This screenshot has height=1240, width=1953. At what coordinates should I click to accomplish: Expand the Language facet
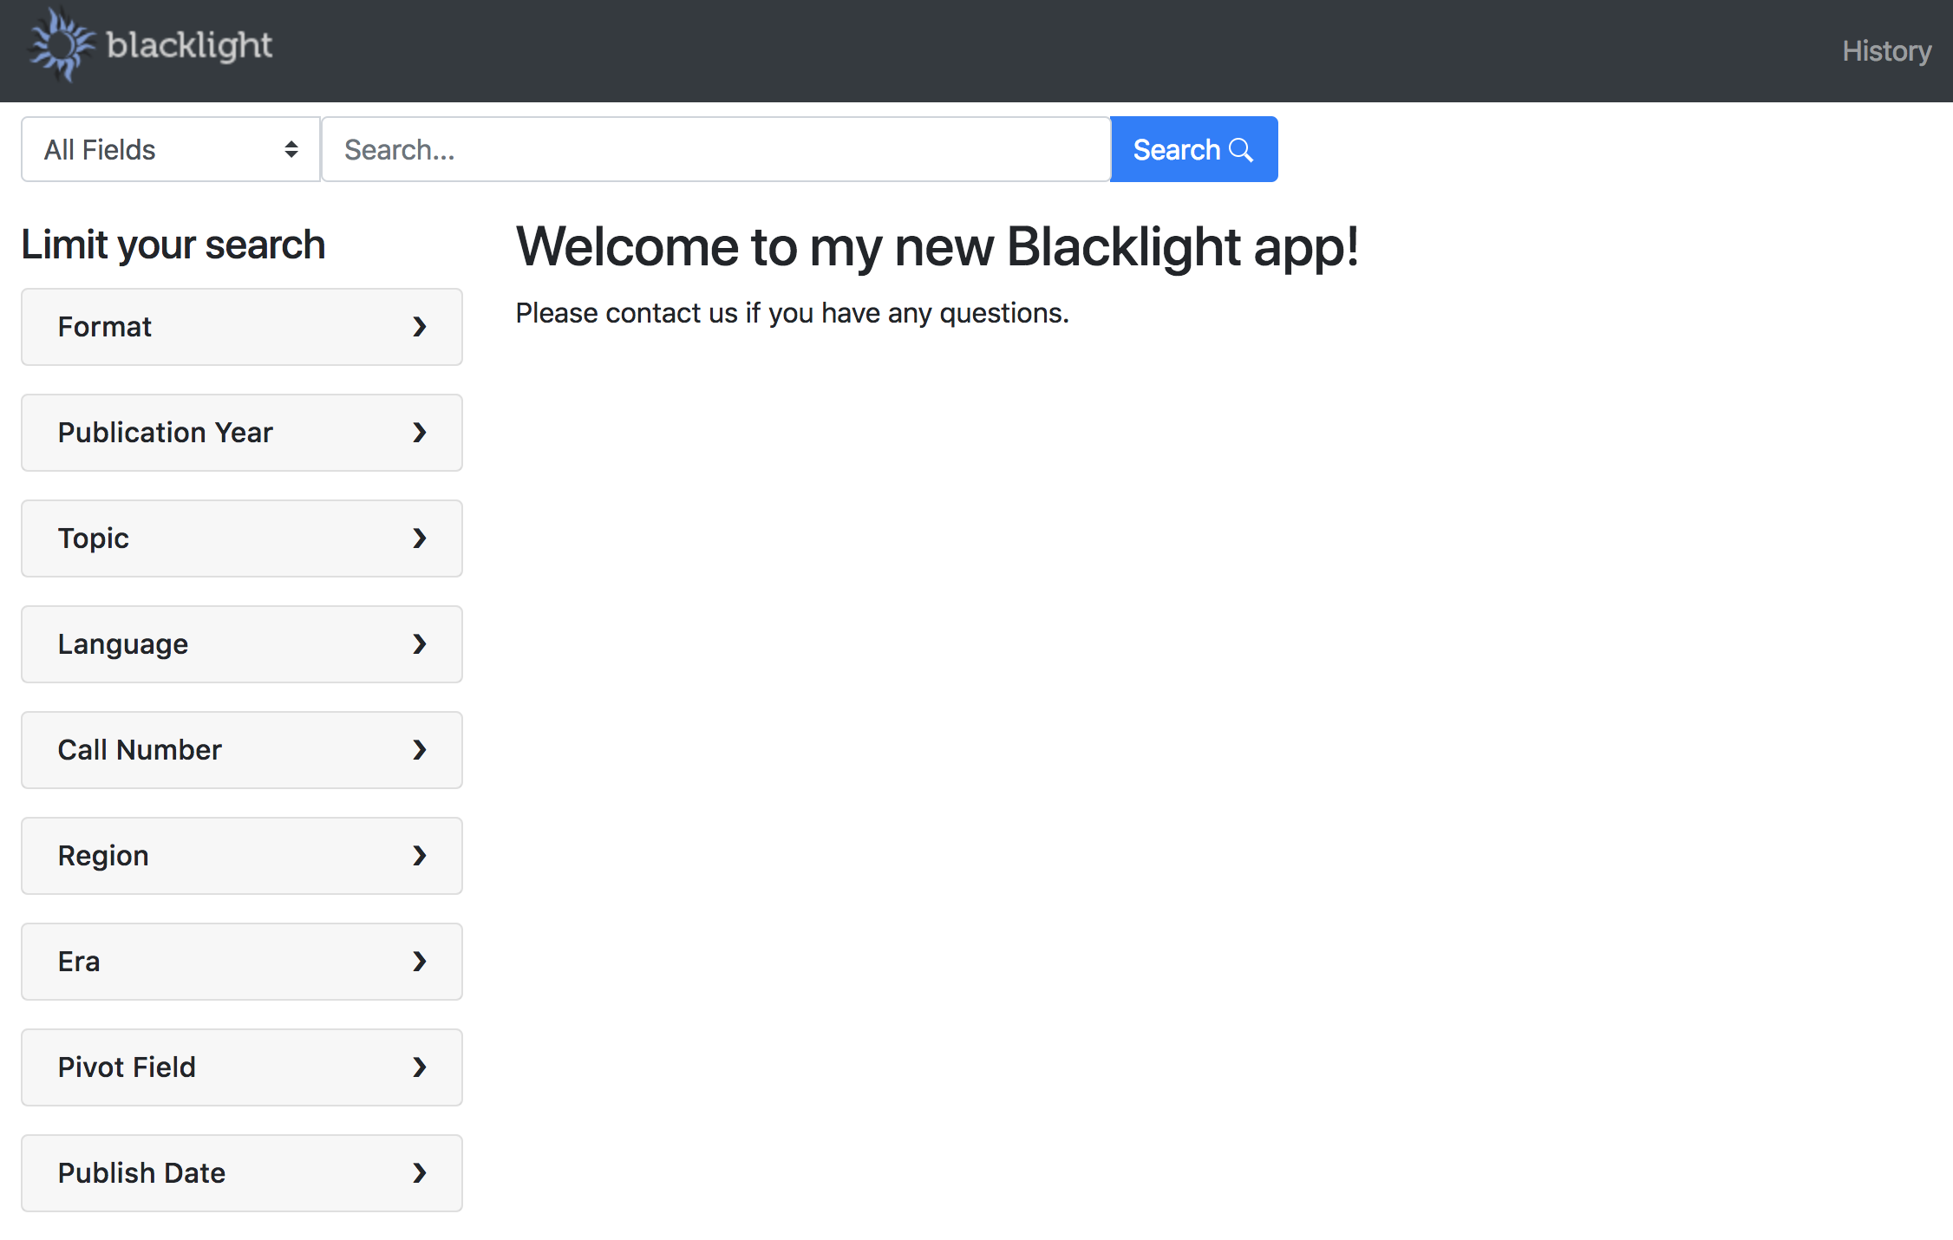pos(242,644)
